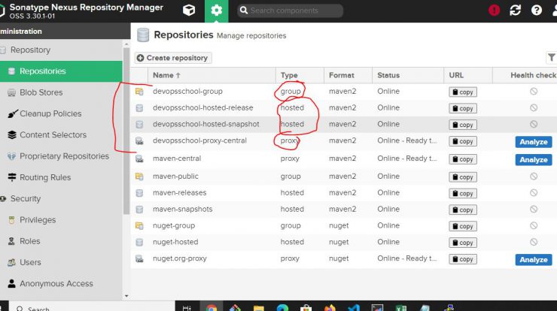The image size is (557, 311).
Task: Analyze maven-central health check
Action: (x=534, y=159)
